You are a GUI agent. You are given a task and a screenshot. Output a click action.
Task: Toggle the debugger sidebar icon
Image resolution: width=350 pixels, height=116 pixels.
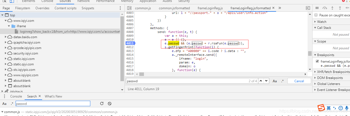pyautogui.click(x=308, y=8)
